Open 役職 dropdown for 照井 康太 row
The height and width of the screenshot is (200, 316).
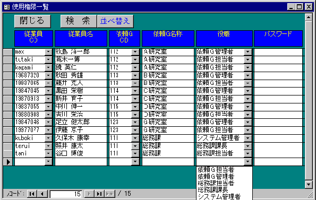247,146
